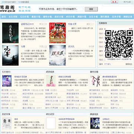Click the 武侠仙侠 section header
The image size is (134, 134).
50,72
